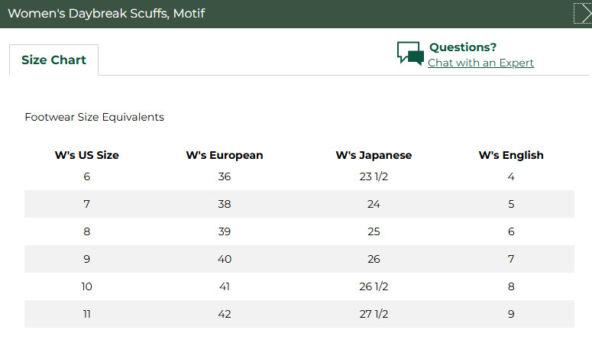Click European size 39 cell
The image size is (592, 346).
[x=225, y=231]
